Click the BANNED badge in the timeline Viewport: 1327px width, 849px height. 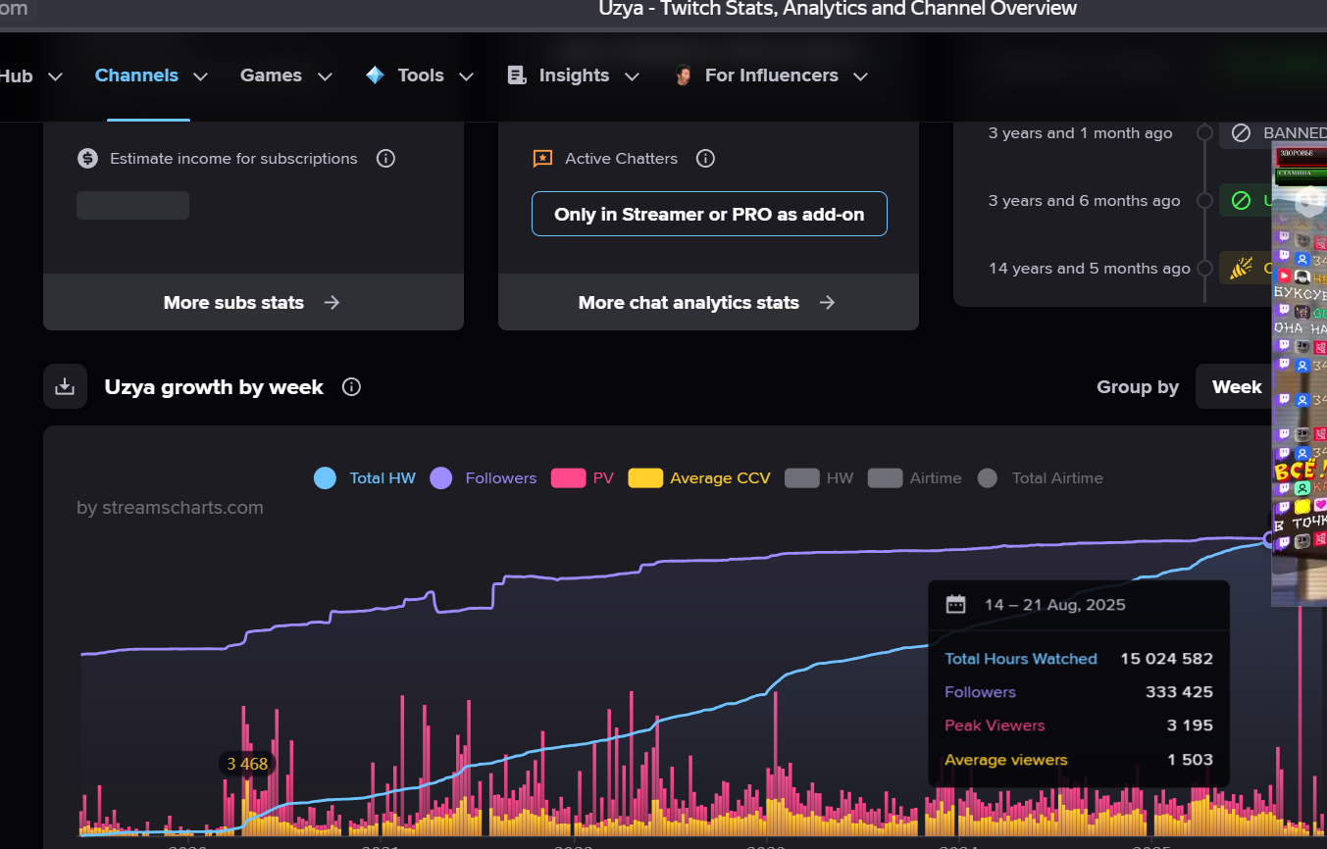1274,132
